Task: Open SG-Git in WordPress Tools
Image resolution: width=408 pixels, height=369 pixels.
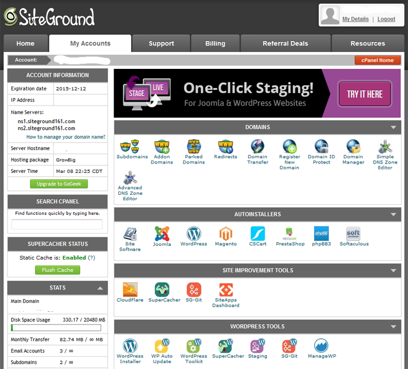Action: (x=289, y=349)
